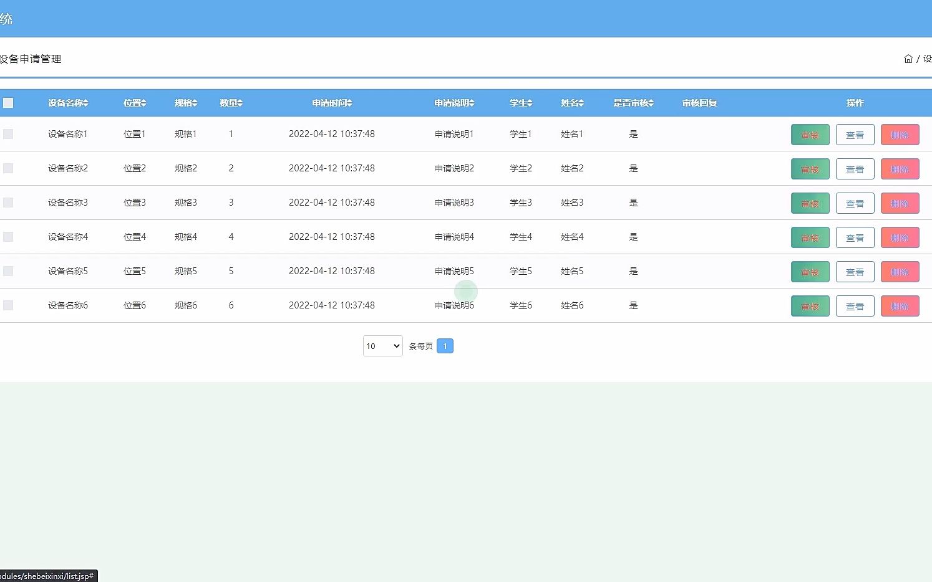Sort by 申请说明 column header
This screenshot has width=932, height=582.
pyautogui.click(x=454, y=103)
